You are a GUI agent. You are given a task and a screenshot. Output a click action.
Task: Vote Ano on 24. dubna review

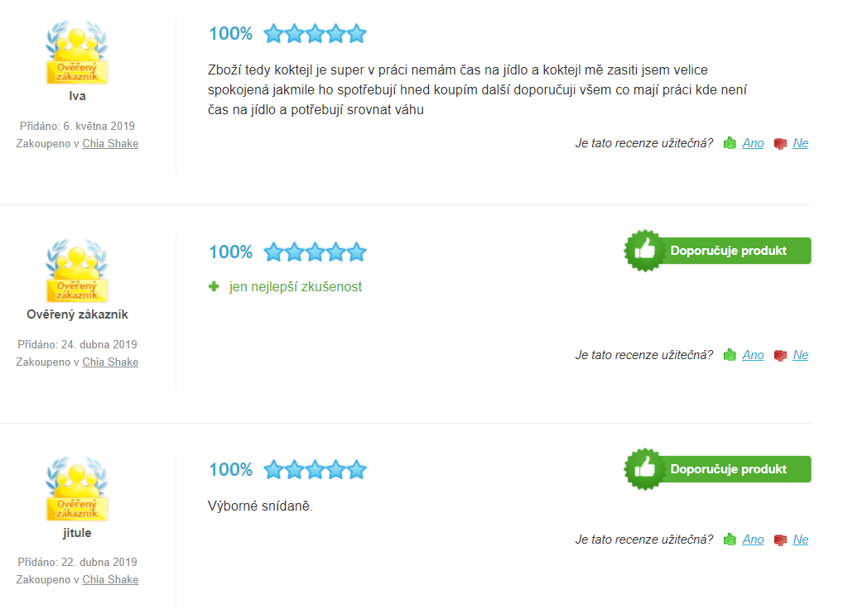click(753, 355)
